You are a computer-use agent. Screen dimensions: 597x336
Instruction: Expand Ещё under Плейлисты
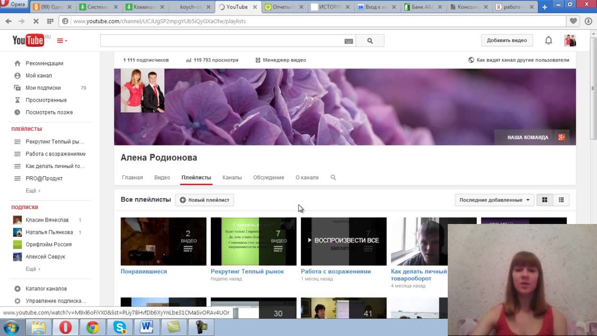33,190
